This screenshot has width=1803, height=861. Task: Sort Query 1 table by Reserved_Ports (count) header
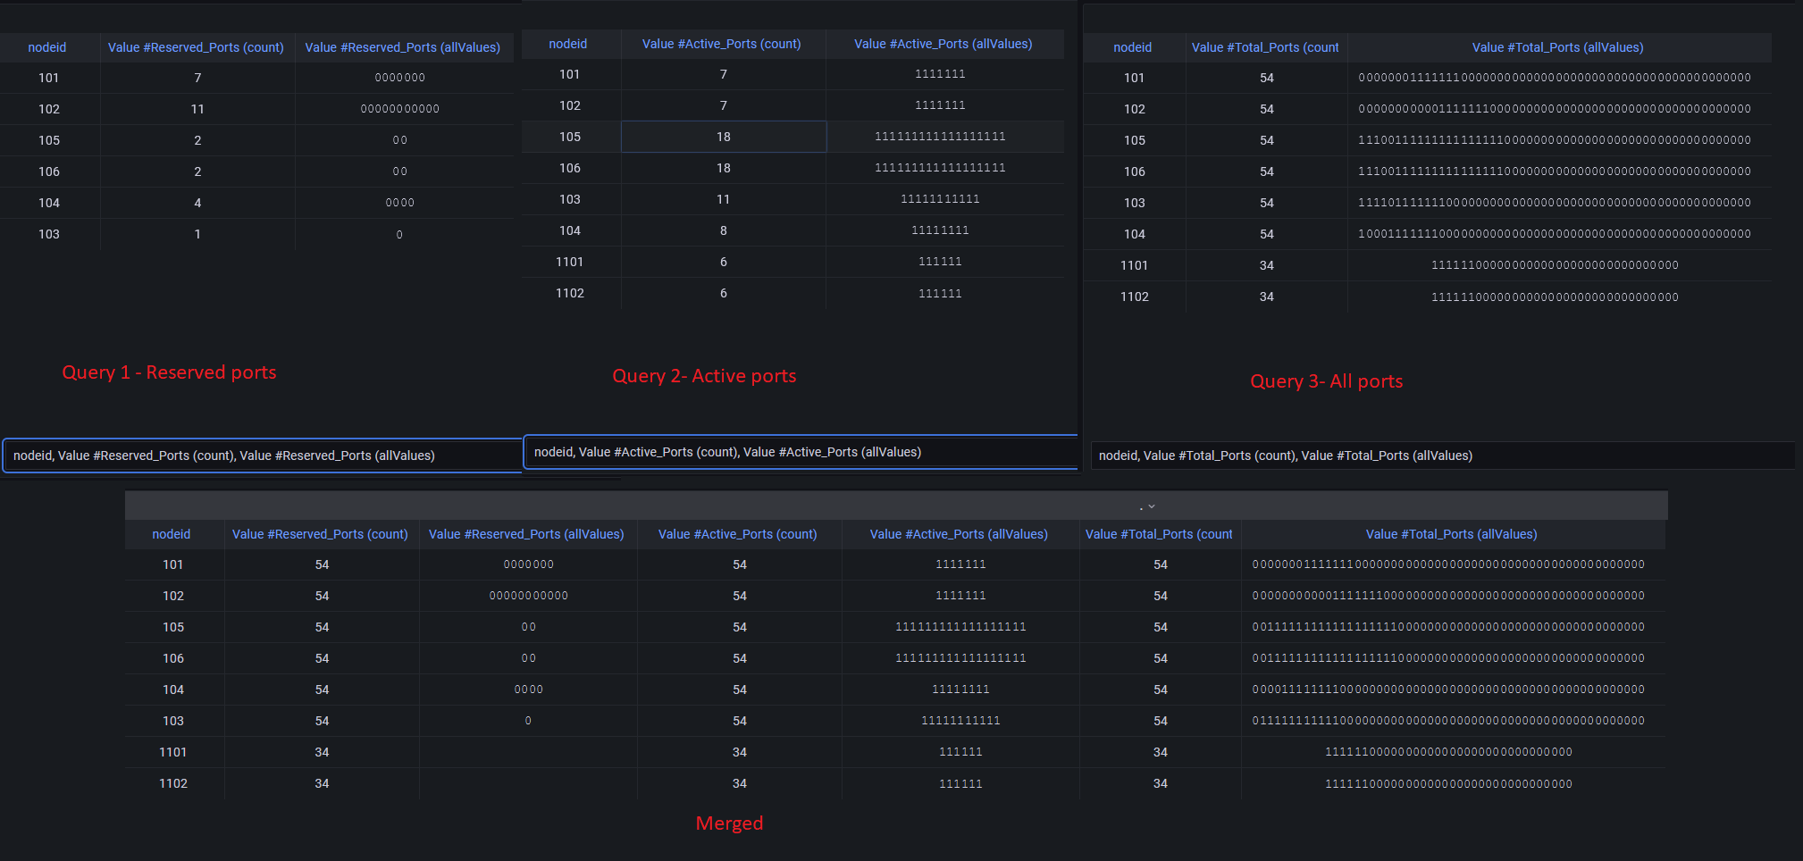pos(196,47)
